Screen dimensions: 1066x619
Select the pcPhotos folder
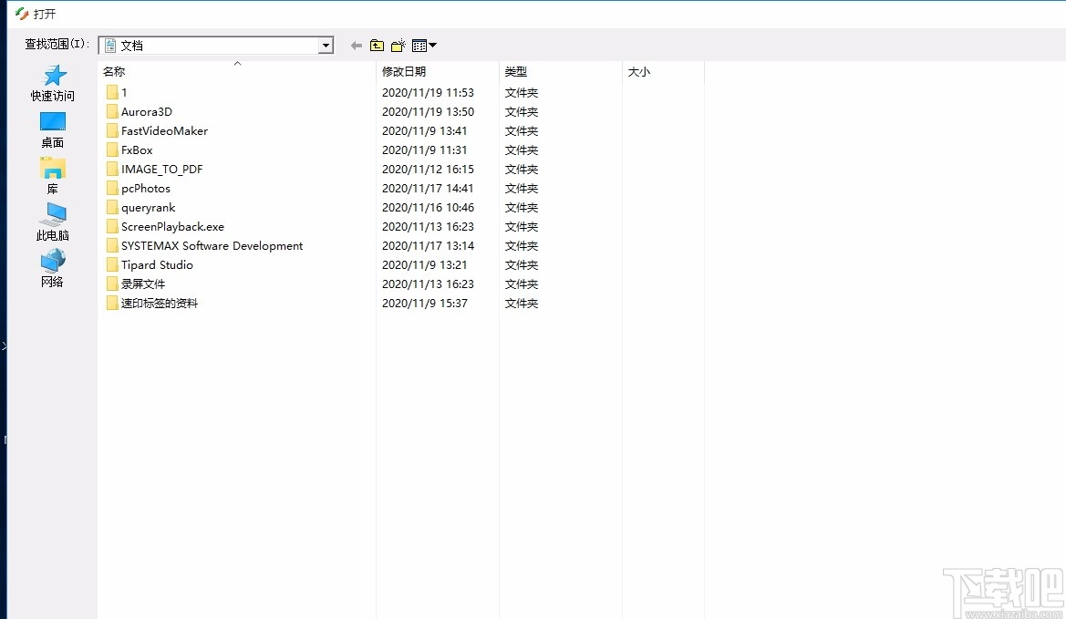(x=146, y=188)
